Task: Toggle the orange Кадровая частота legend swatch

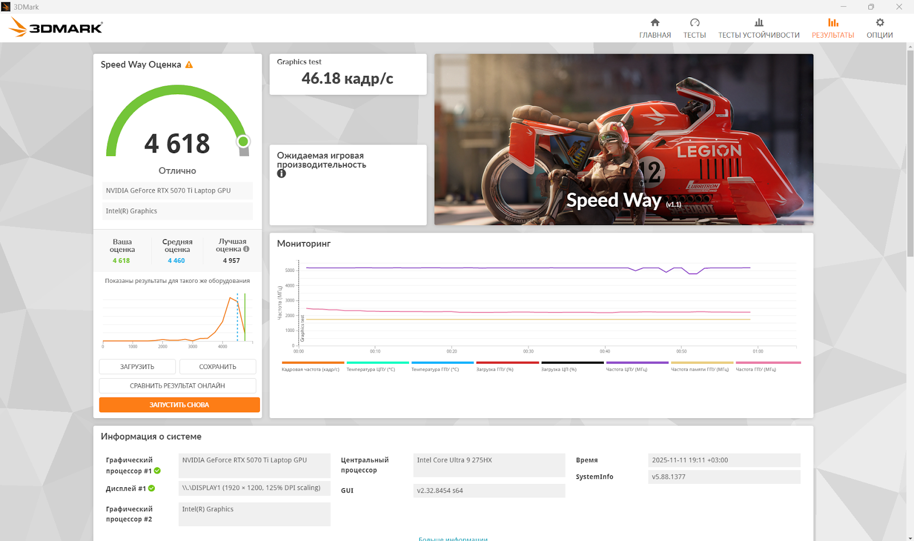Action: (313, 363)
